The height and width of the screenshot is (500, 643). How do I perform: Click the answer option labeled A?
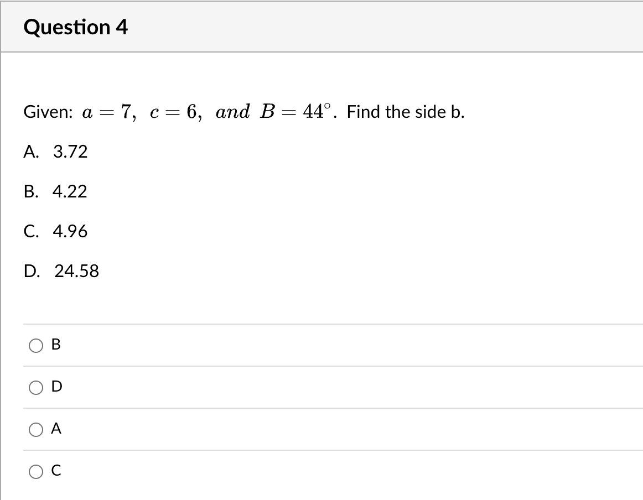click(x=54, y=429)
